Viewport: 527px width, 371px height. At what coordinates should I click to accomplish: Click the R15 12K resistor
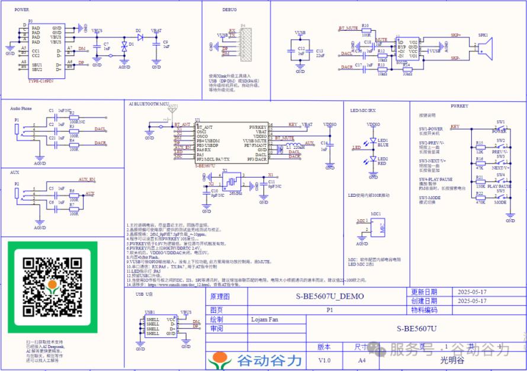point(480,147)
